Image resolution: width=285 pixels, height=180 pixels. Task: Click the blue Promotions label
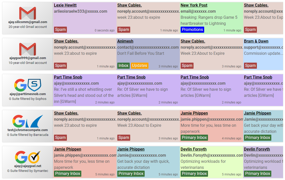(x=192, y=30)
